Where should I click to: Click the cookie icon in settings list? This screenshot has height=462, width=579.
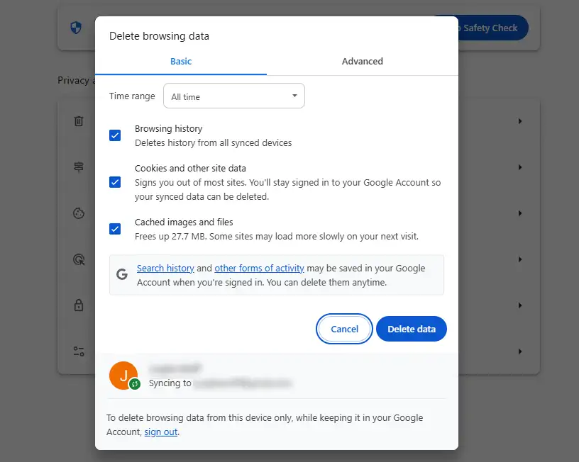79,213
